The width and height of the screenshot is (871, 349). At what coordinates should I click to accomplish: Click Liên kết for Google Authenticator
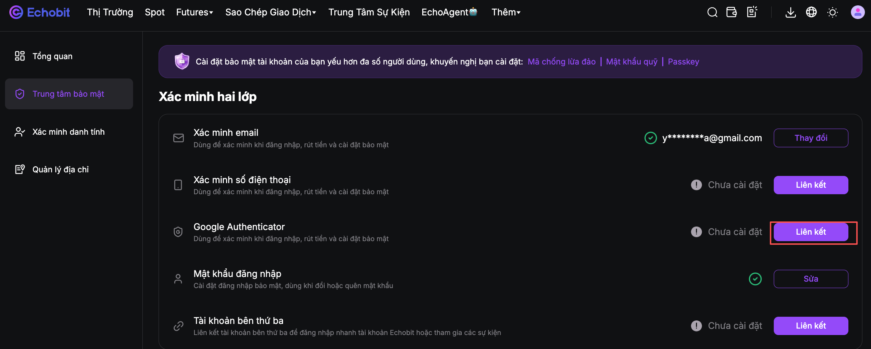click(x=811, y=232)
